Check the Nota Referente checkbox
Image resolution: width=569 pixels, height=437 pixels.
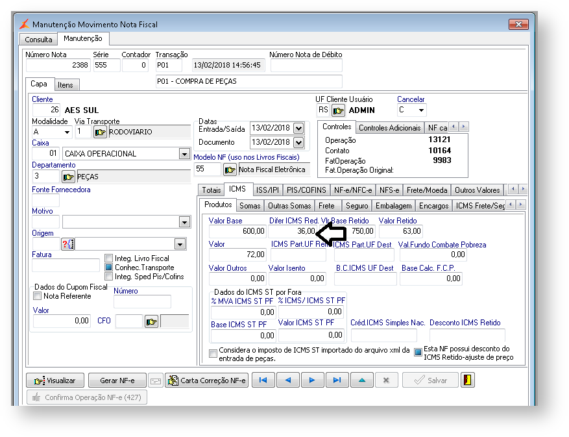tap(38, 296)
